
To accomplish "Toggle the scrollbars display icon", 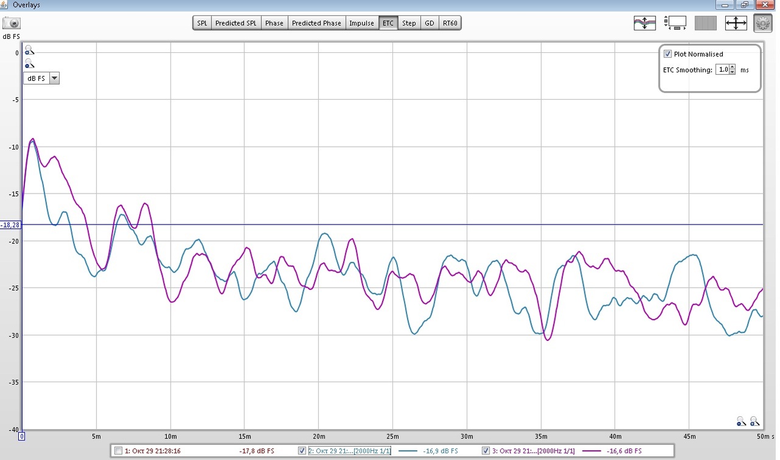I will click(x=675, y=24).
